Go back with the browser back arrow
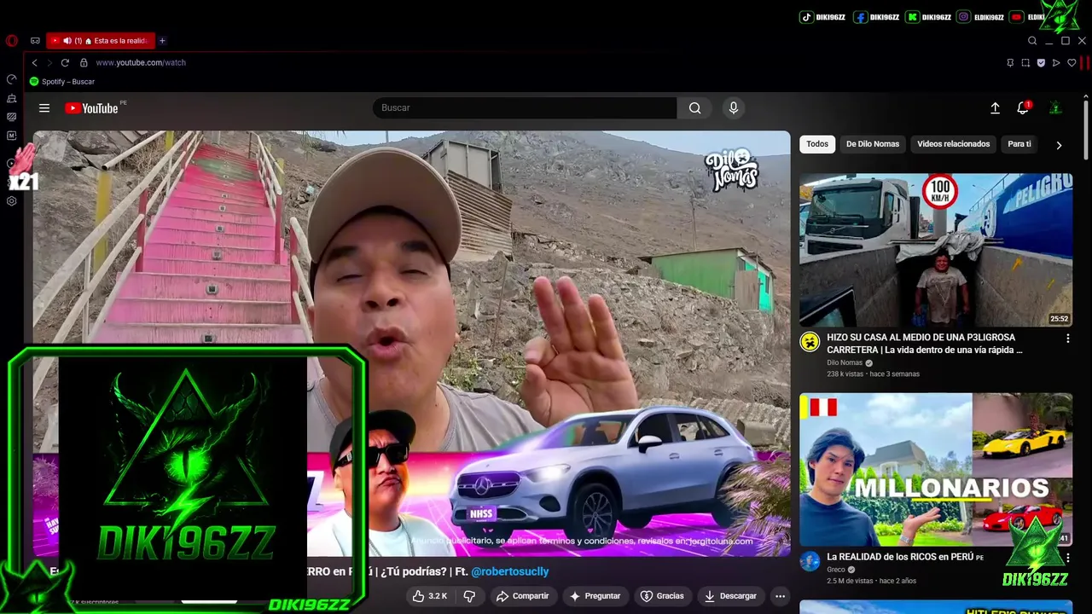 point(34,62)
